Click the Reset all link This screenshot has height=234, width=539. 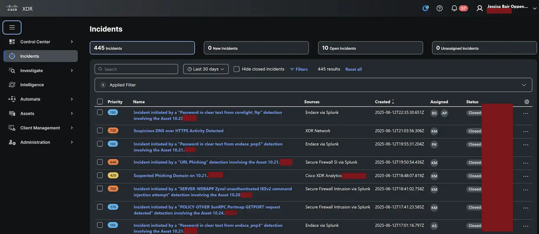point(353,69)
